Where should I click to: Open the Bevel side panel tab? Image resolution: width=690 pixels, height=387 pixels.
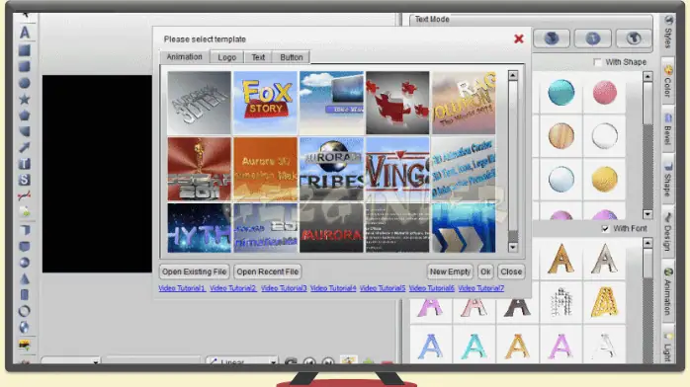tap(668, 129)
